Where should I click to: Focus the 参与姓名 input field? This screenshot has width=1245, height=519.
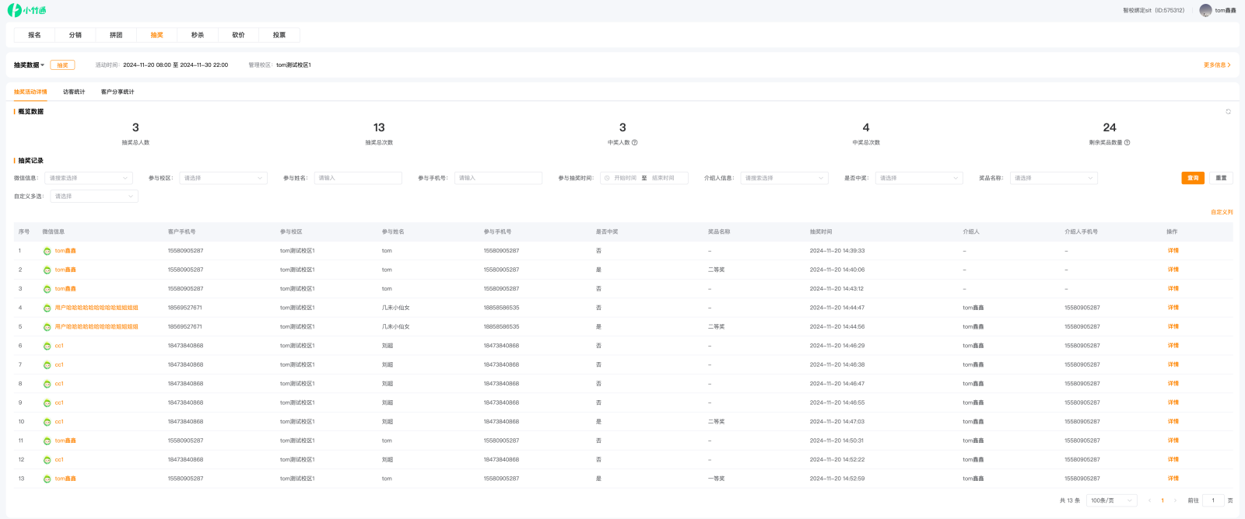pos(358,178)
